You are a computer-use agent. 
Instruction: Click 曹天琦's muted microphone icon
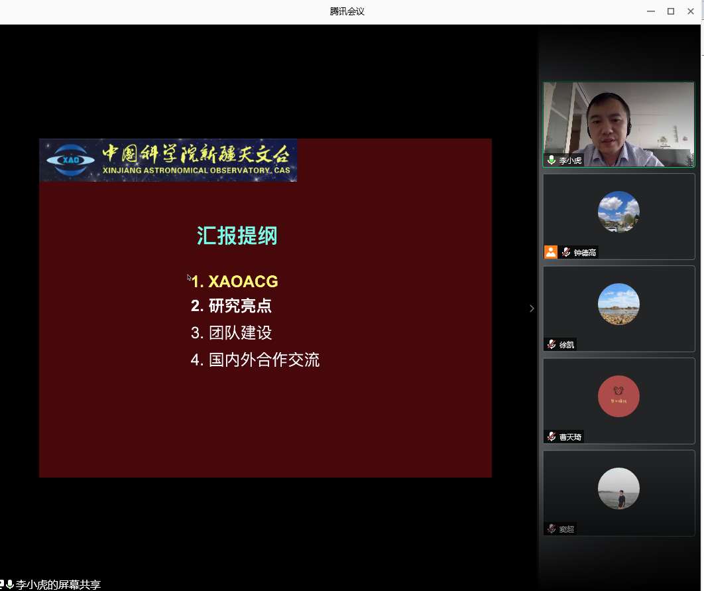pos(551,436)
